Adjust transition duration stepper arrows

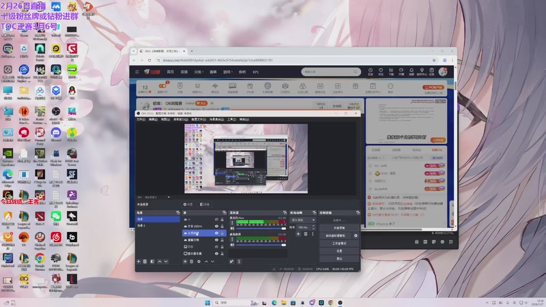(313, 227)
